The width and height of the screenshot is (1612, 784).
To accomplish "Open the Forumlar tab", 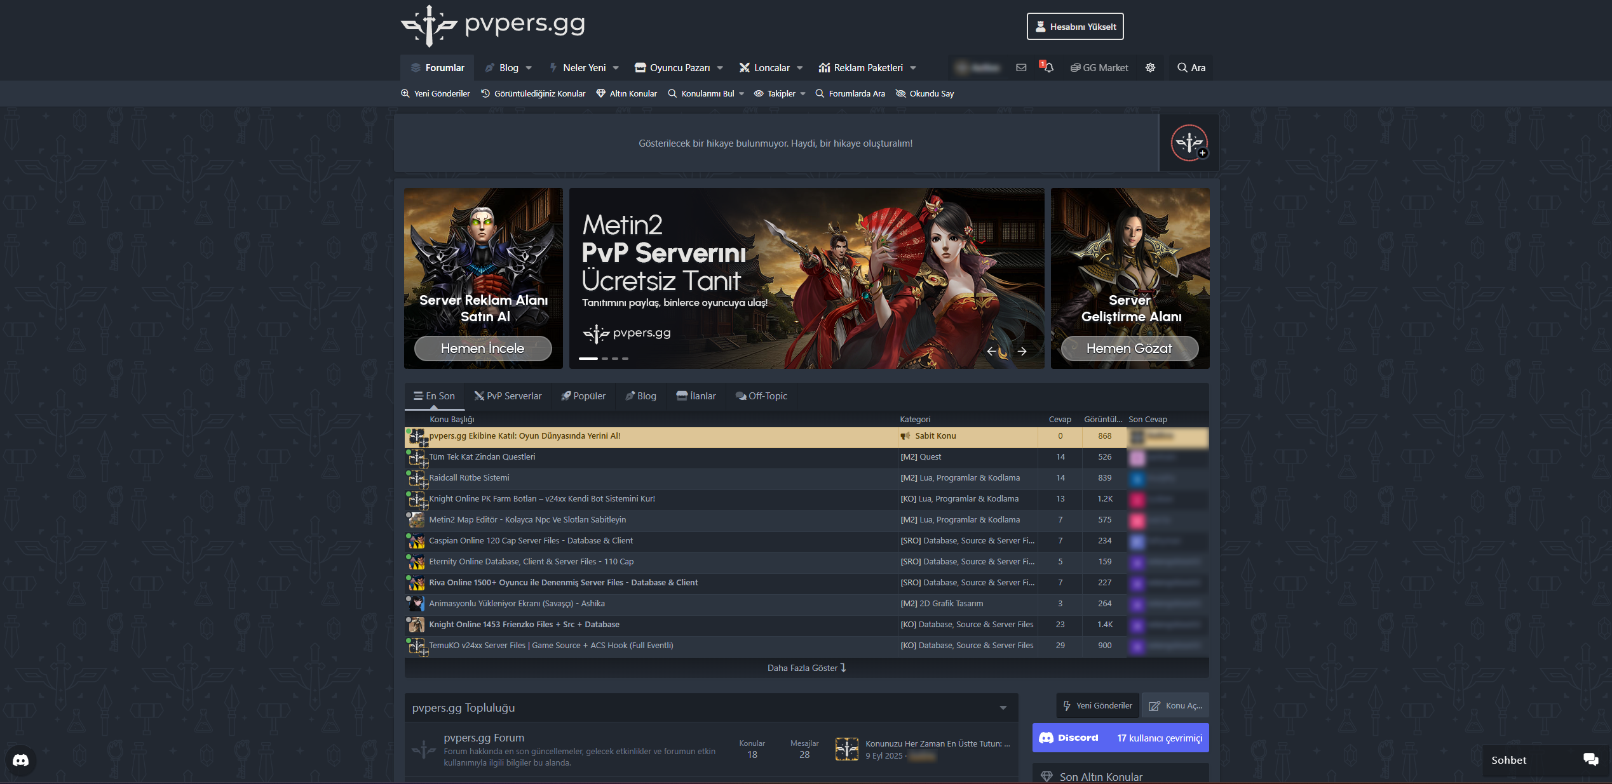I will coord(438,68).
